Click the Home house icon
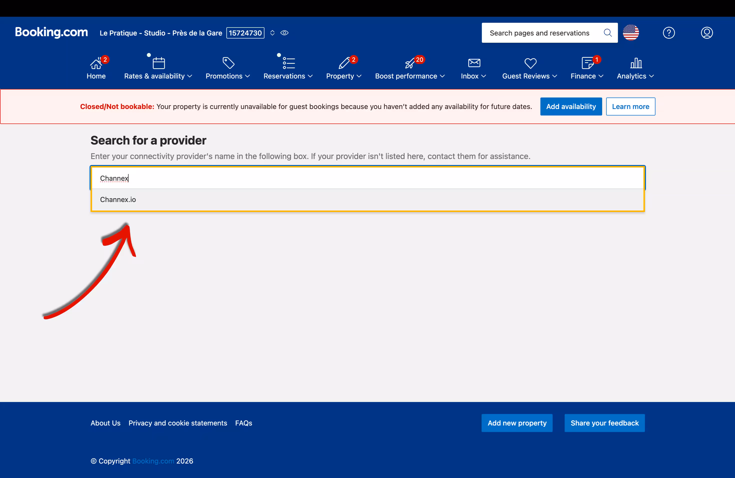Image resolution: width=735 pixels, height=478 pixels. coord(96,63)
